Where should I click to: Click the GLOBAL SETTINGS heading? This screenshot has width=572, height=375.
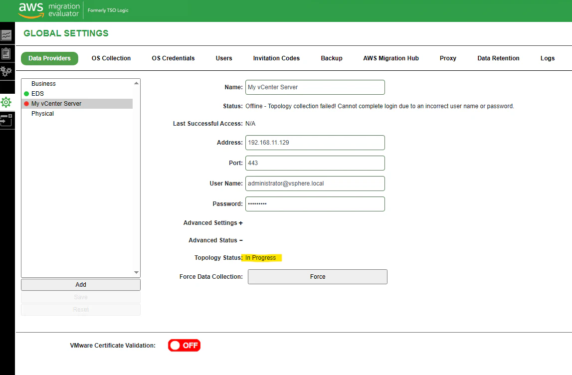[x=66, y=33]
